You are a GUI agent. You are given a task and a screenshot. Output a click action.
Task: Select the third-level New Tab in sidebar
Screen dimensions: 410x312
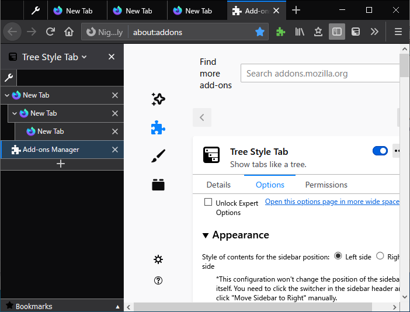pos(70,131)
